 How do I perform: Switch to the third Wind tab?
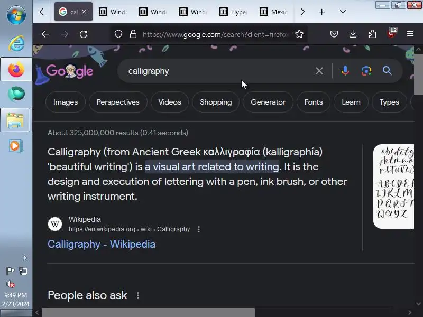[x=194, y=12]
